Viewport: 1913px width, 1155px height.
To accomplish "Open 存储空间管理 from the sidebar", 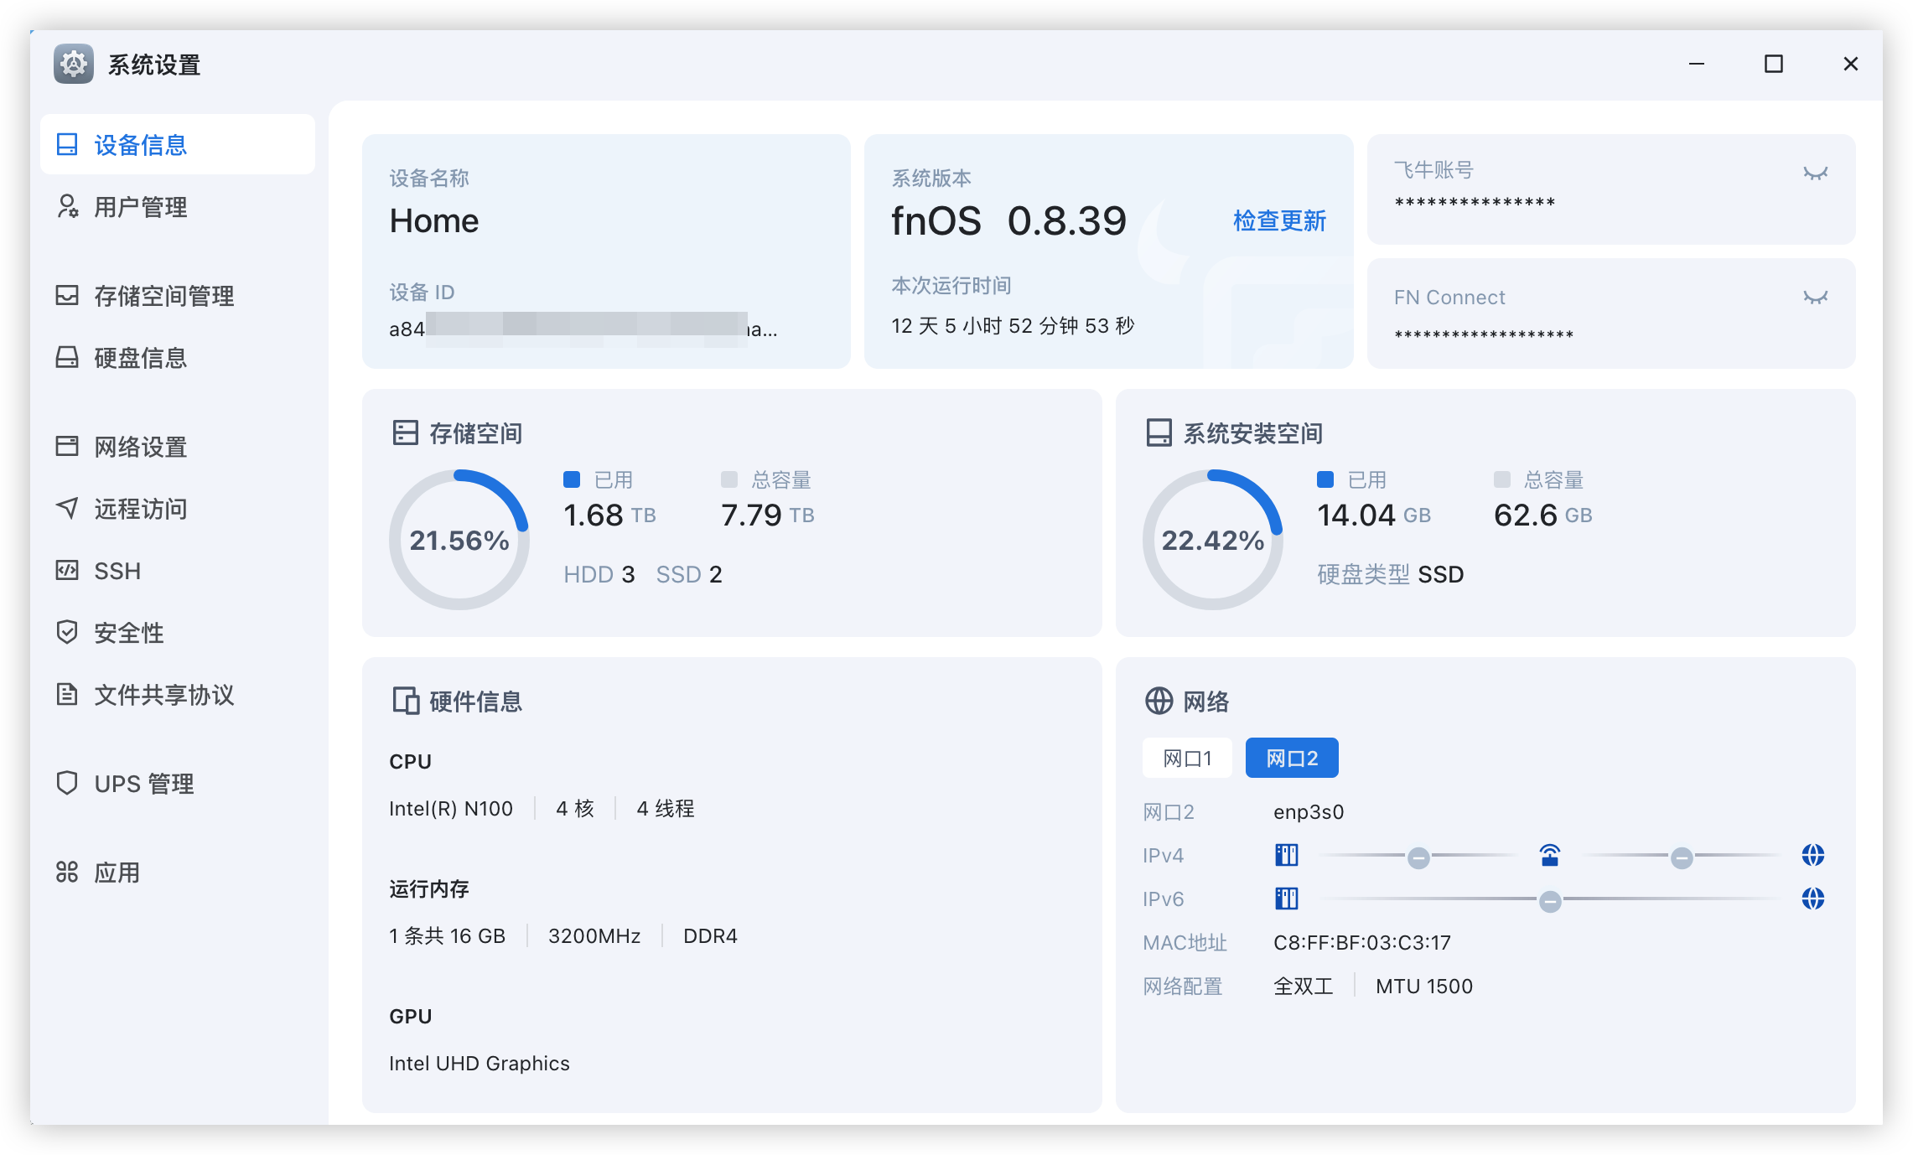I will tap(163, 296).
